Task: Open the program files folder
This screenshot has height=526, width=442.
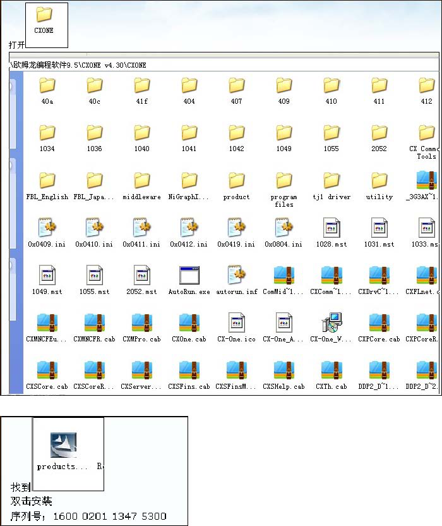Action: 284,190
